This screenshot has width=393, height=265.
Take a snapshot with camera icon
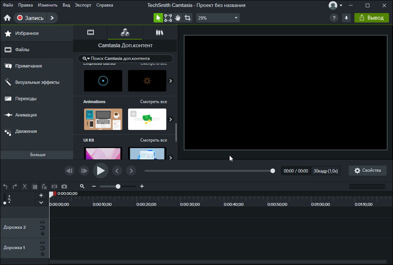click(x=64, y=186)
